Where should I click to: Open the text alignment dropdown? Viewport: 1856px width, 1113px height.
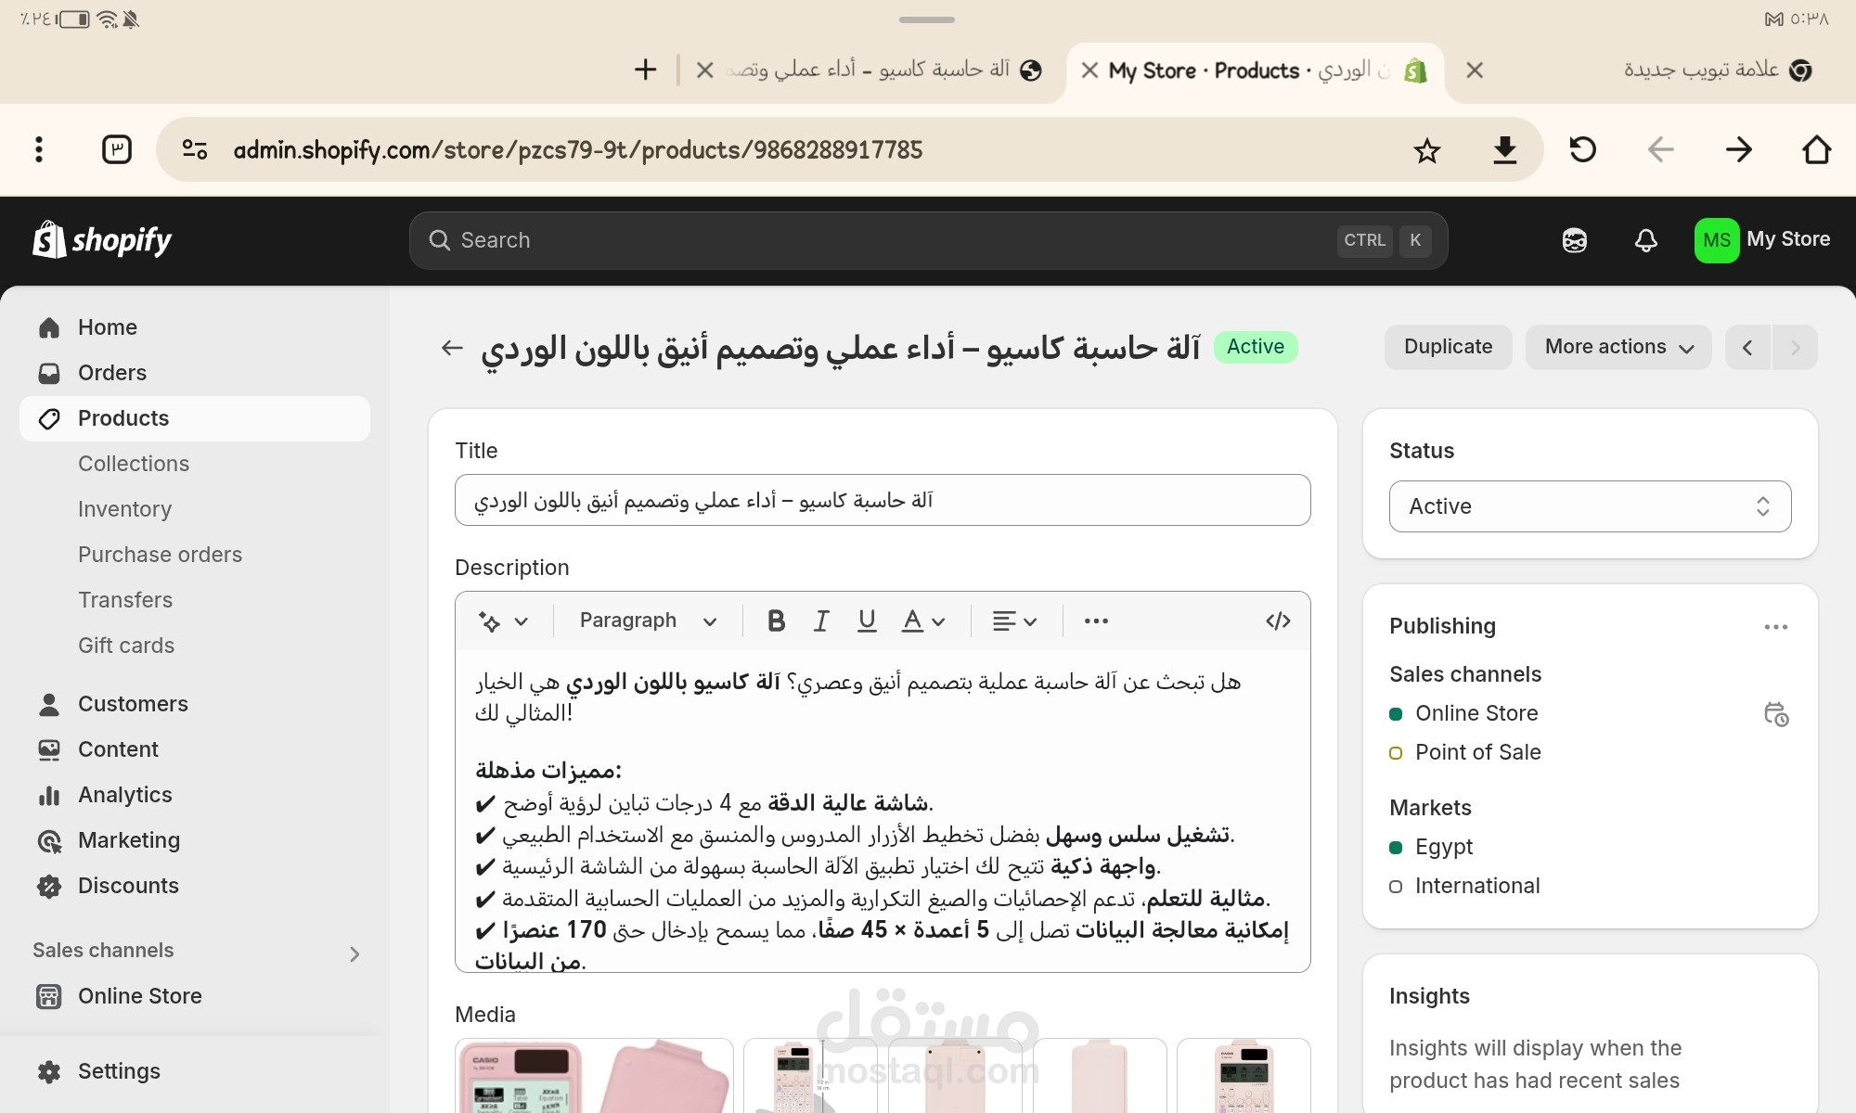click(x=1014, y=621)
